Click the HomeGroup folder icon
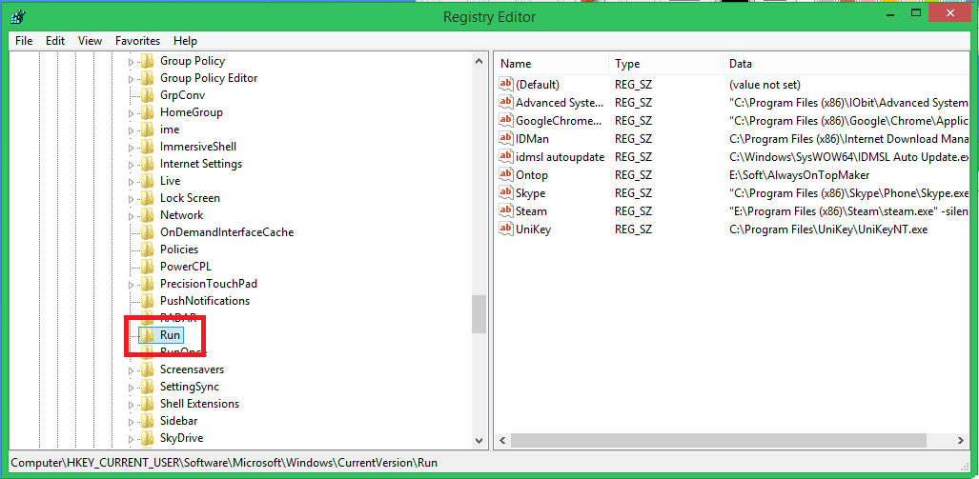The width and height of the screenshot is (979, 479). point(147,112)
